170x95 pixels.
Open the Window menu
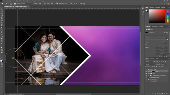coord(39,1)
